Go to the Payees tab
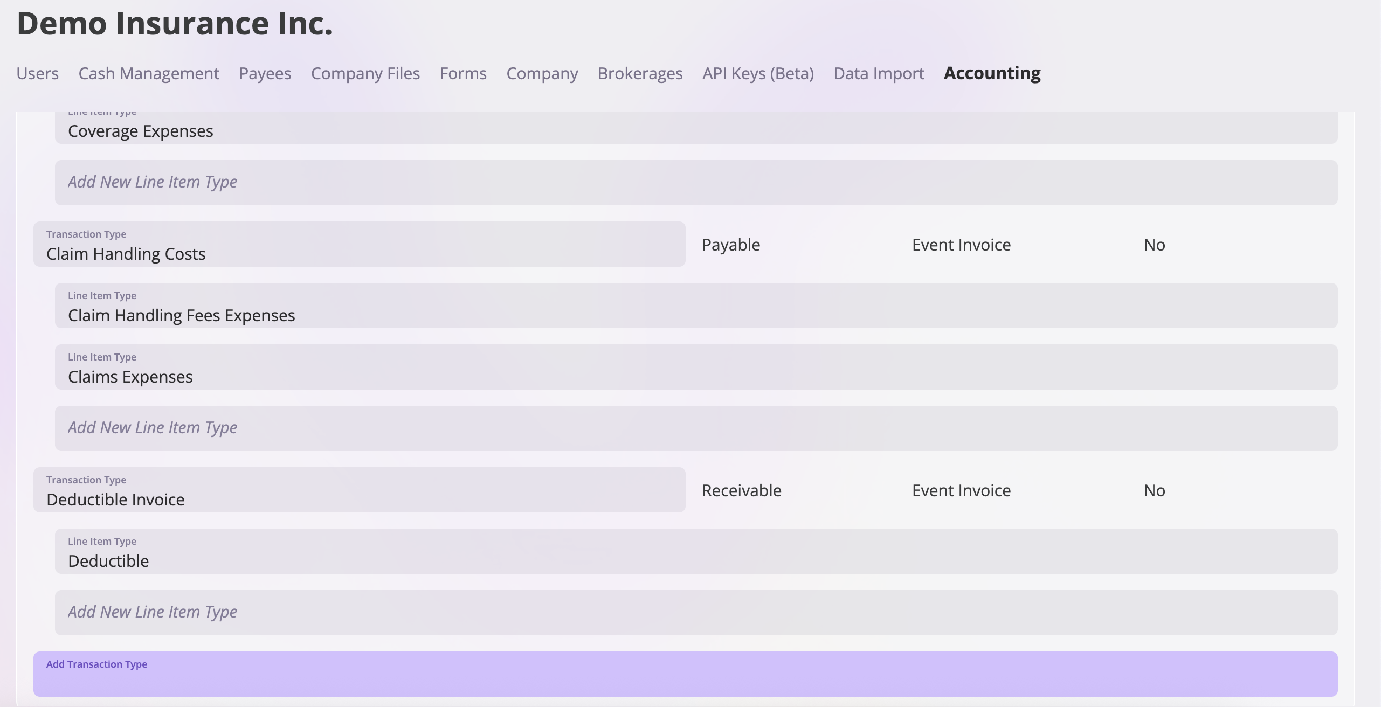Screen dimensions: 1381x707 click(x=265, y=73)
